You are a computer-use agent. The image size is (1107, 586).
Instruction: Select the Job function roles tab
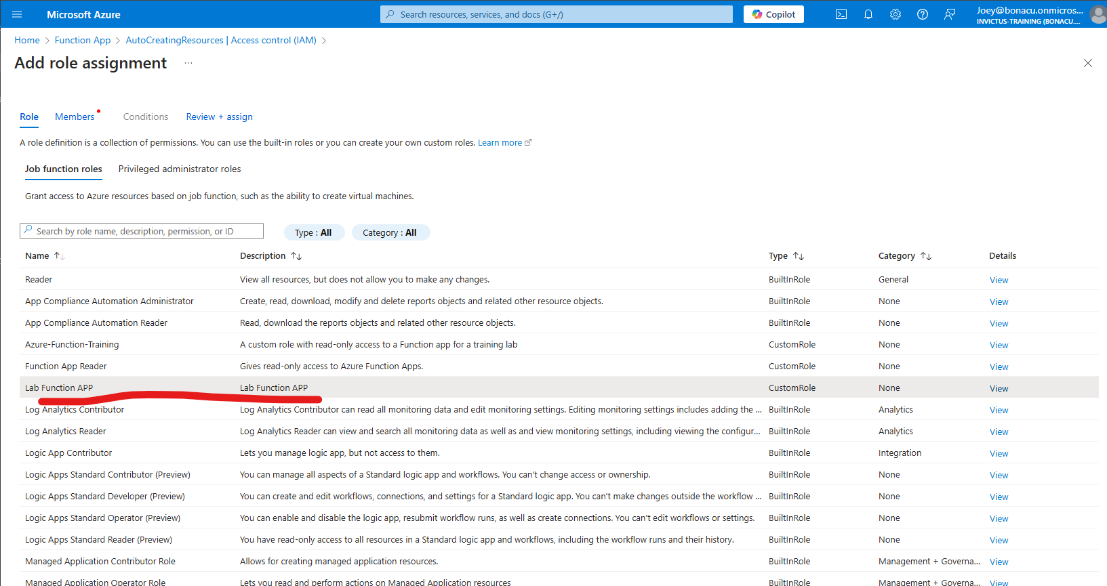click(x=64, y=169)
